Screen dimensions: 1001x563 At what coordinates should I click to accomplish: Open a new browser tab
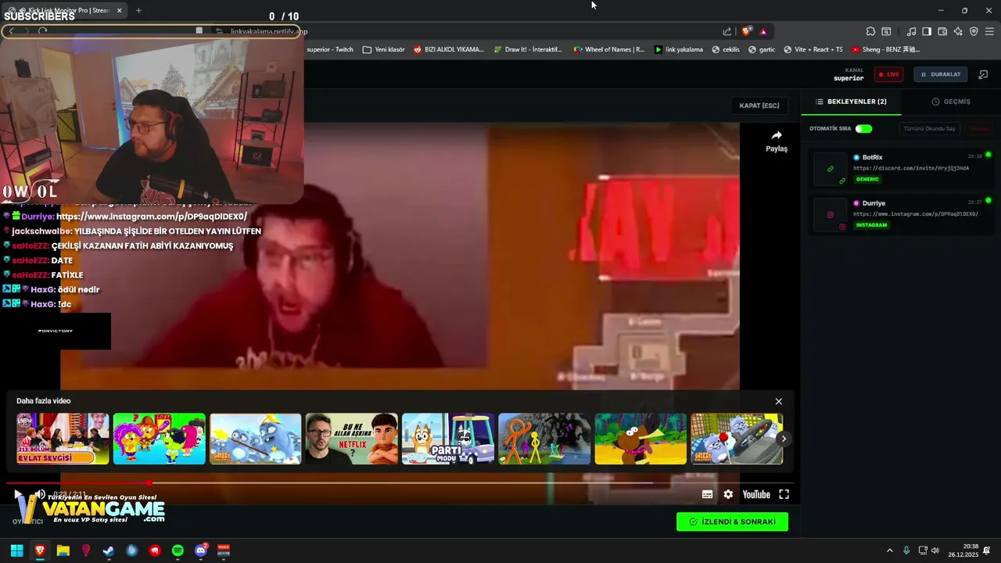click(138, 10)
